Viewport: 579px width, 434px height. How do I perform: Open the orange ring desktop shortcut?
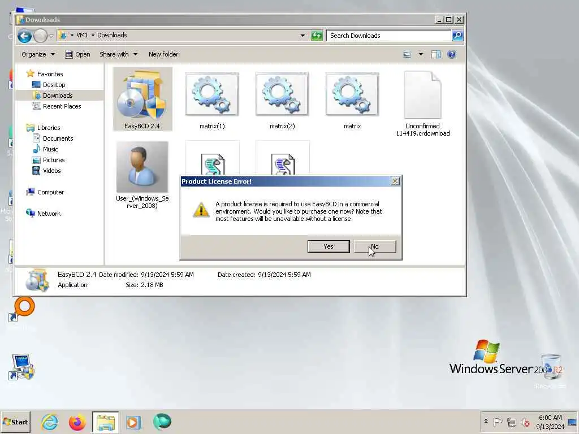point(22,309)
